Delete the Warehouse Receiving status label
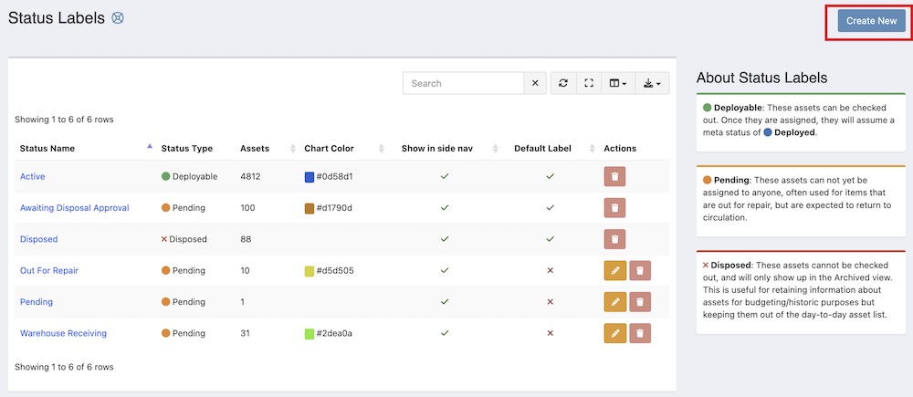This screenshot has height=397, width=913. click(640, 333)
